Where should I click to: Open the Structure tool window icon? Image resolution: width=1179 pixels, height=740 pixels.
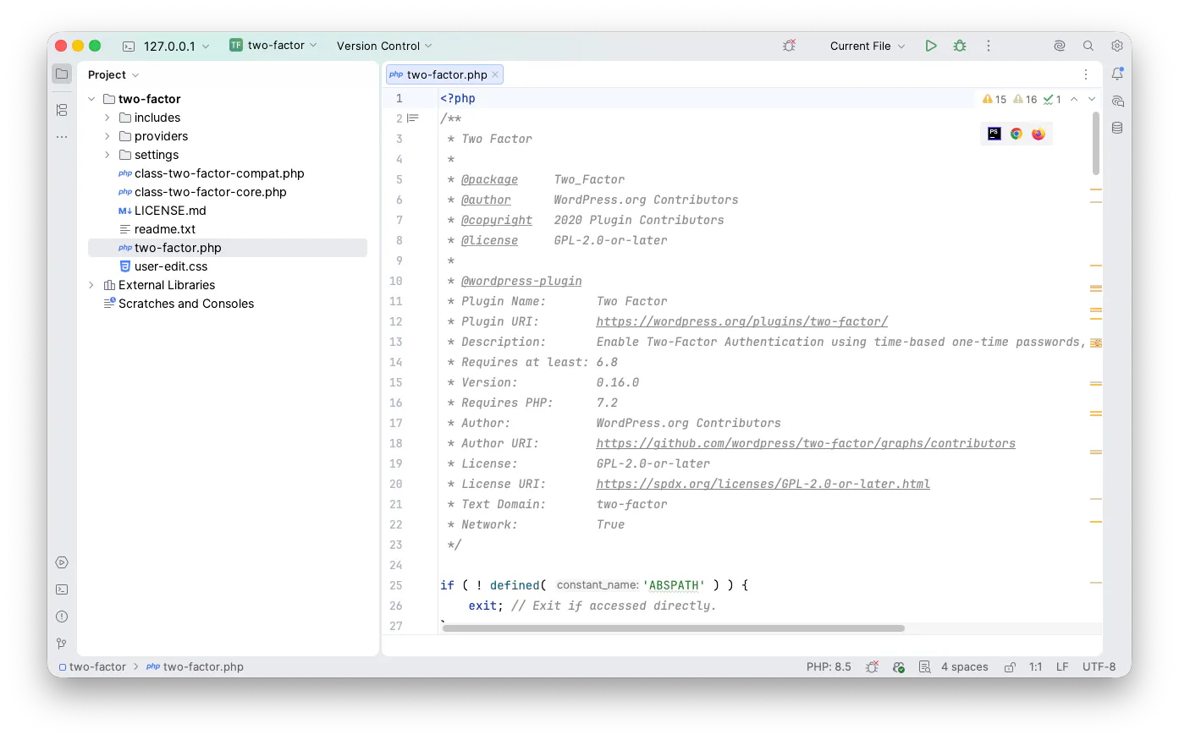click(x=62, y=110)
